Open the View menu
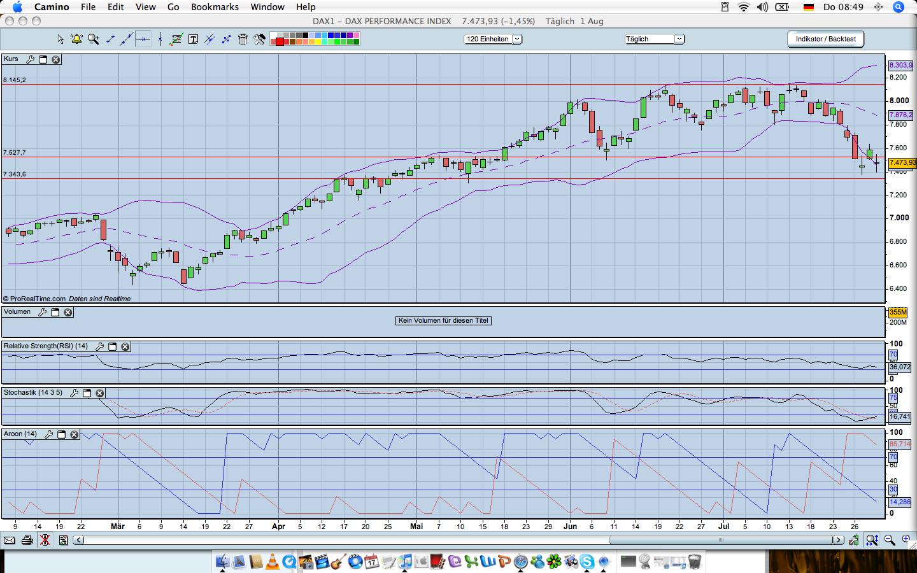The width and height of the screenshot is (917, 573). coord(146,7)
